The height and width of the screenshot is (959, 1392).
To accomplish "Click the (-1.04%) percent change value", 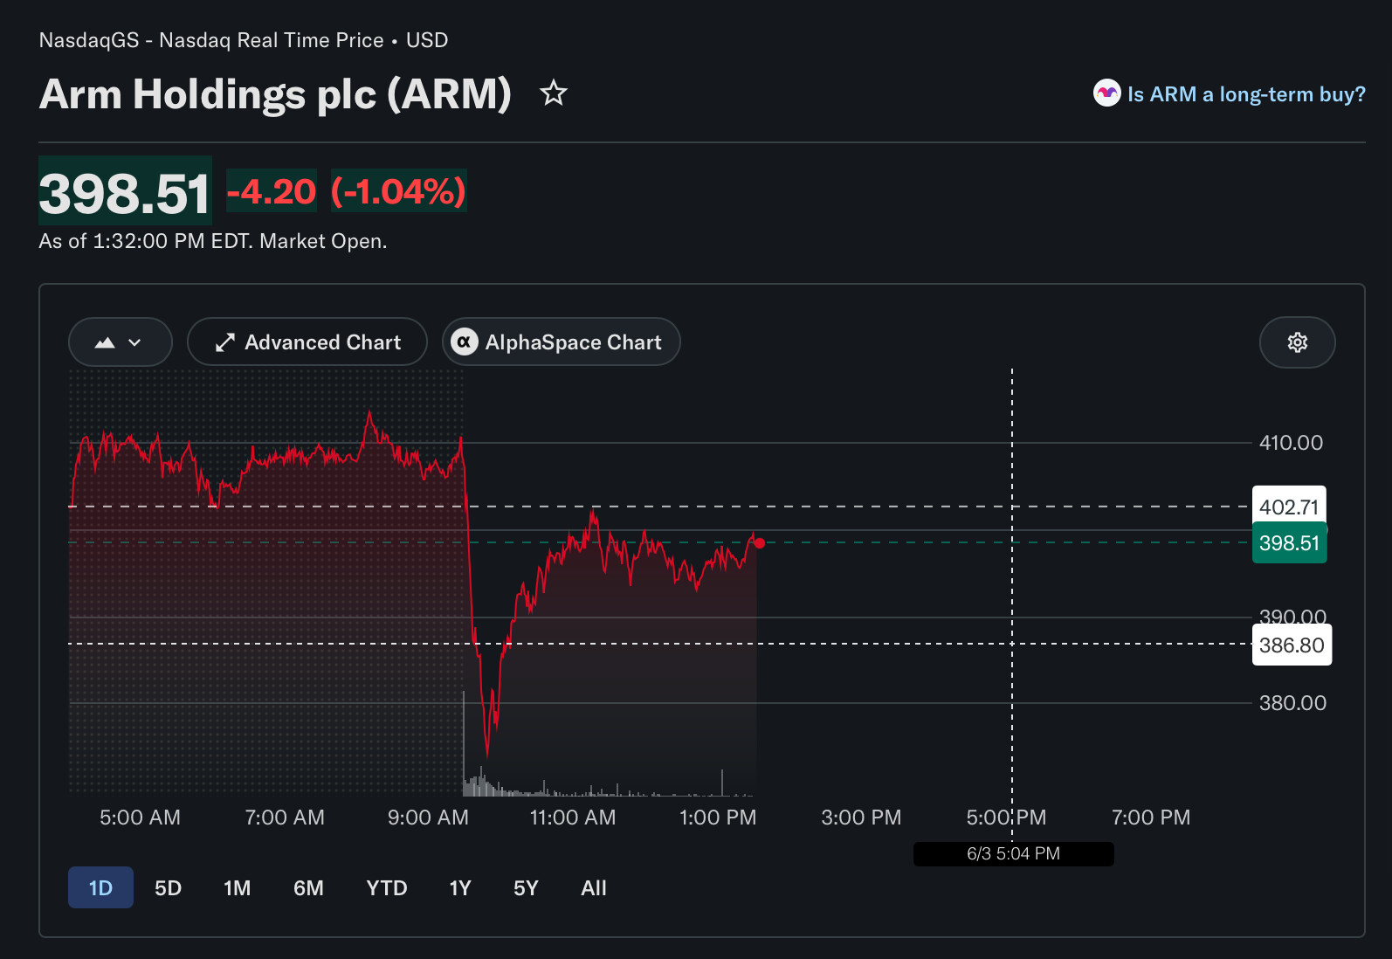I will tap(398, 191).
